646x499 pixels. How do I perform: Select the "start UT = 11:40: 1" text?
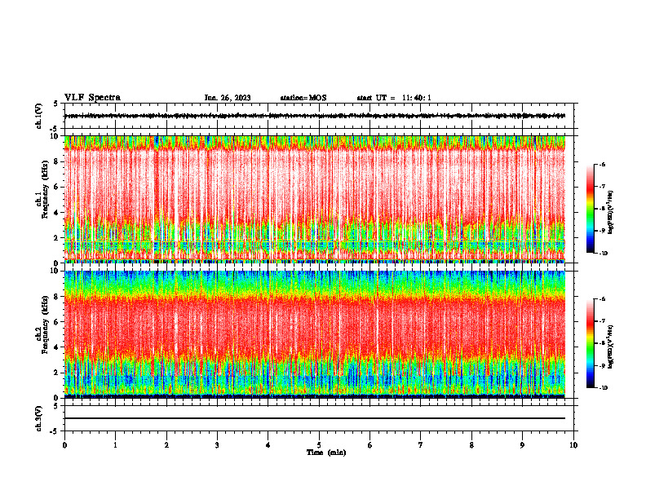[x=394, y=98]
